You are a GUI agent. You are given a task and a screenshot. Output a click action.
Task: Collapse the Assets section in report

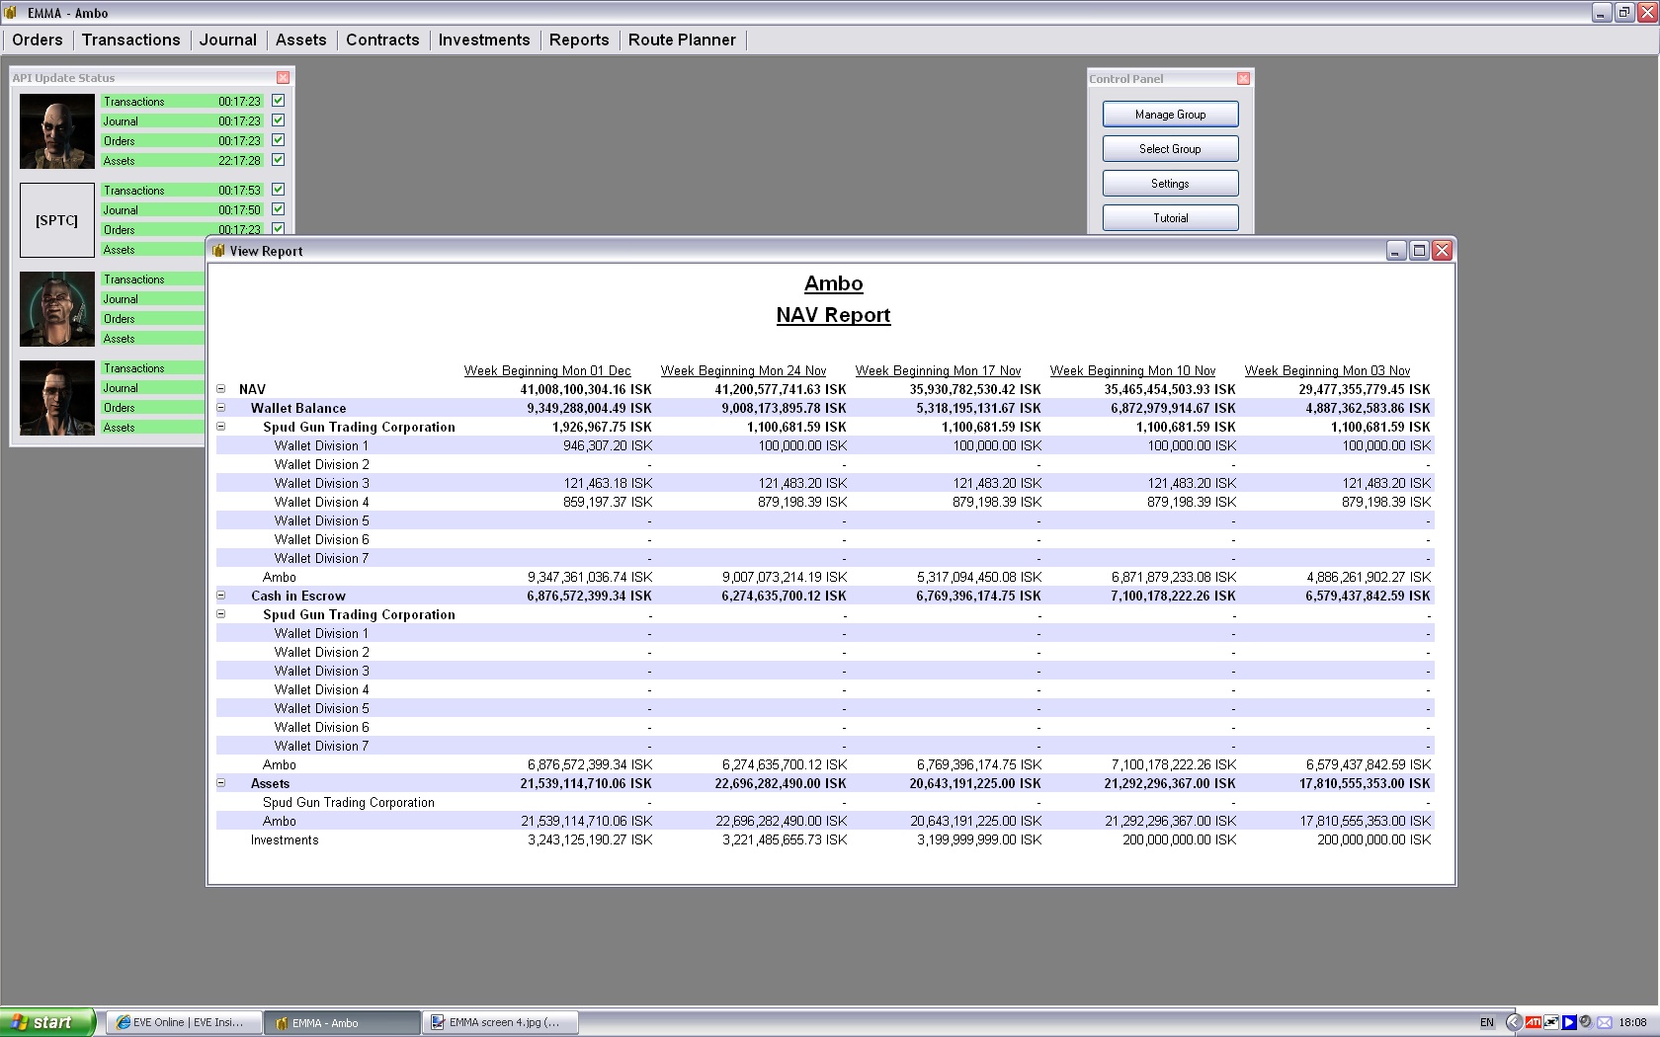tap(221, 783)
